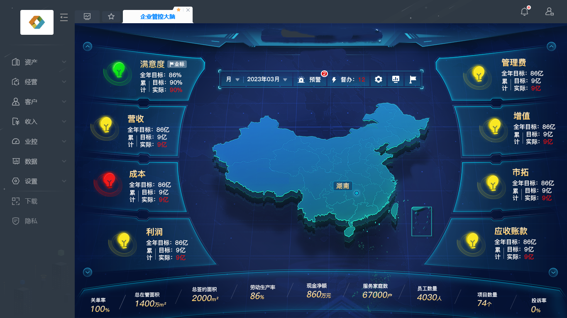Click the 满意度 card title
The image size is (567, 318).
(x=152, y=64)
